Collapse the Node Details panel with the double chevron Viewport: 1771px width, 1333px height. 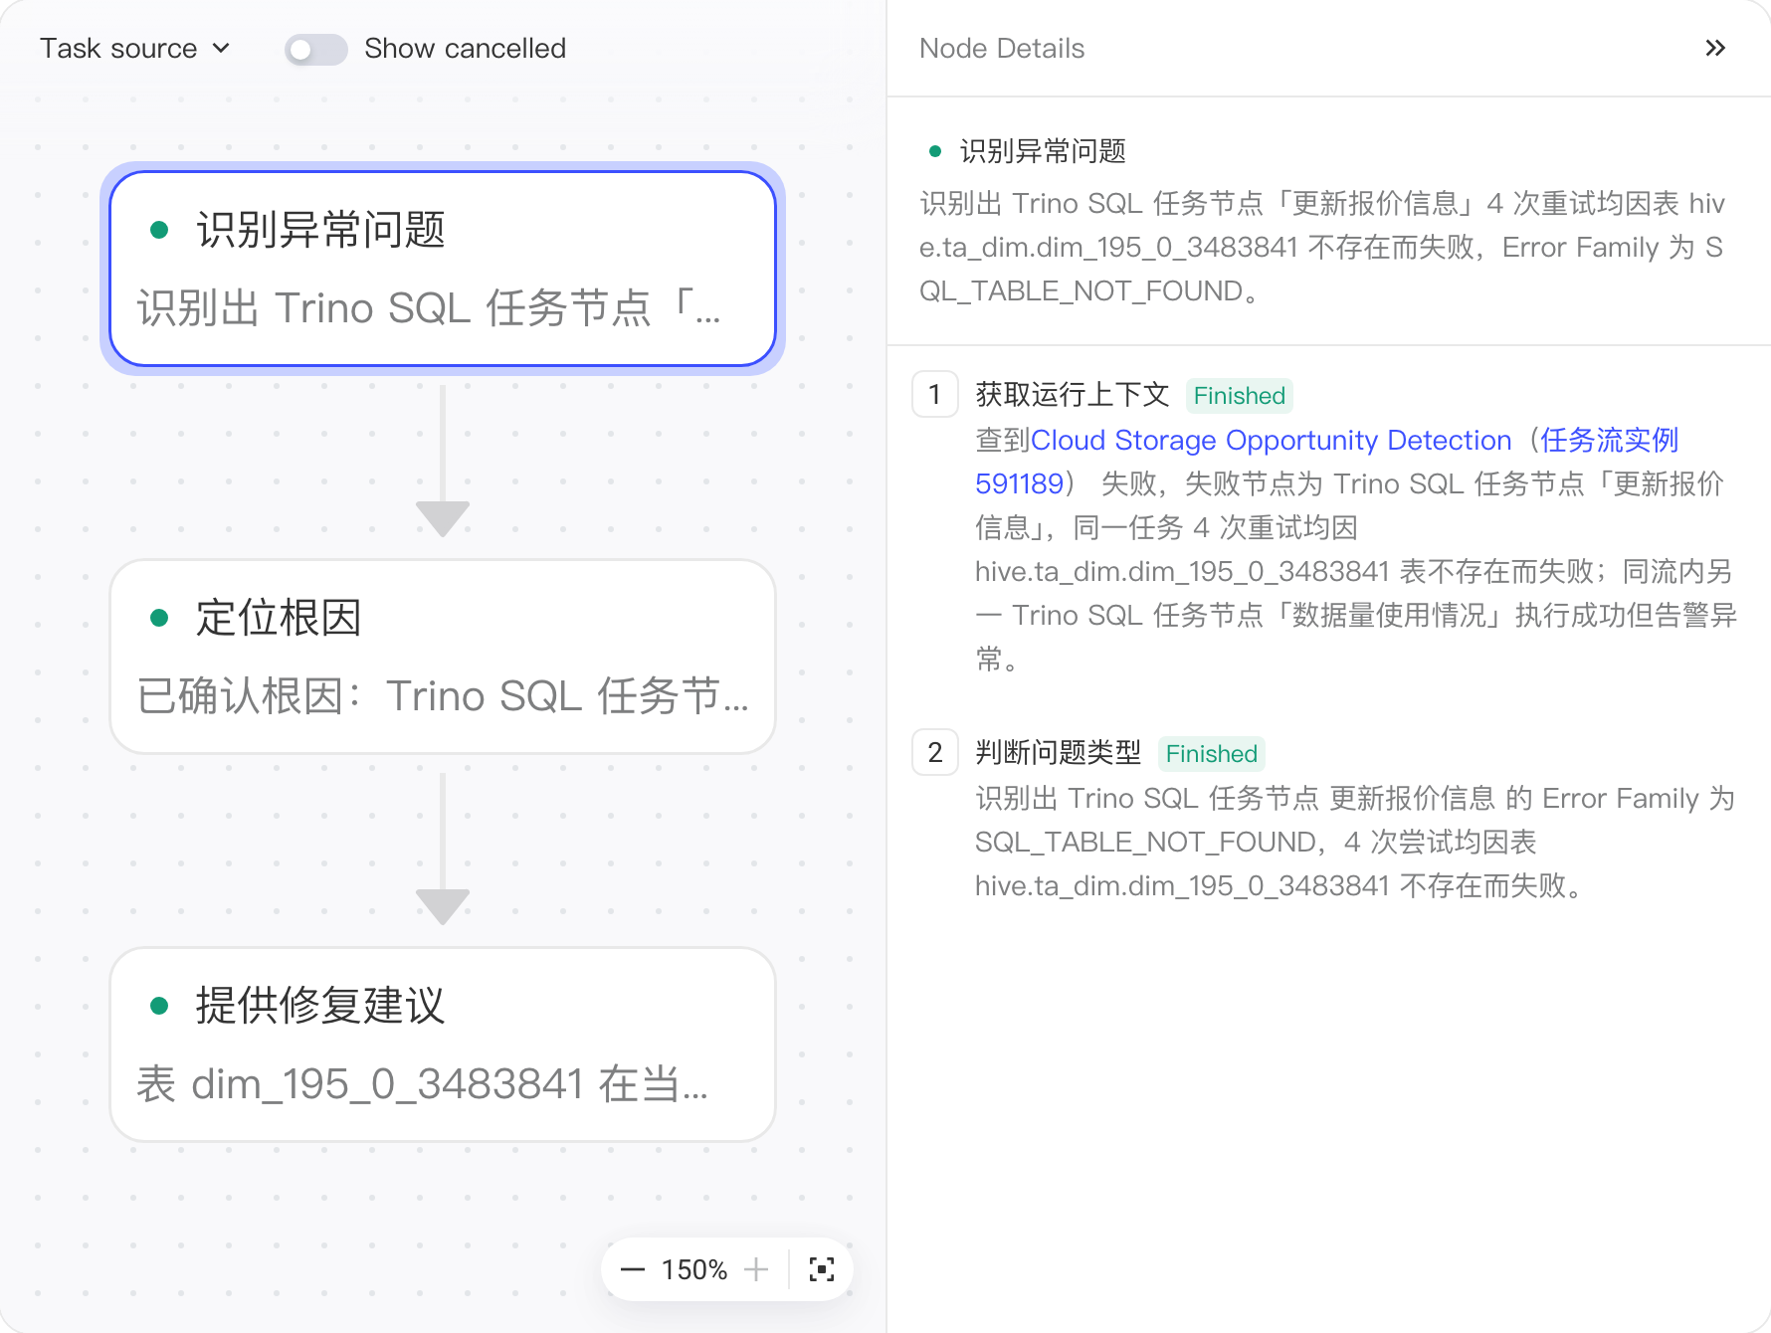tap(1714, 48)
